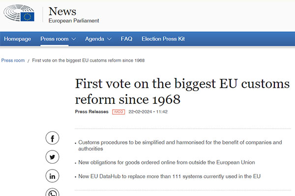Viewport: 295px width, 196px height.
Task: Expand the Agenda dropdown arrow
Action: pos(109,39)
